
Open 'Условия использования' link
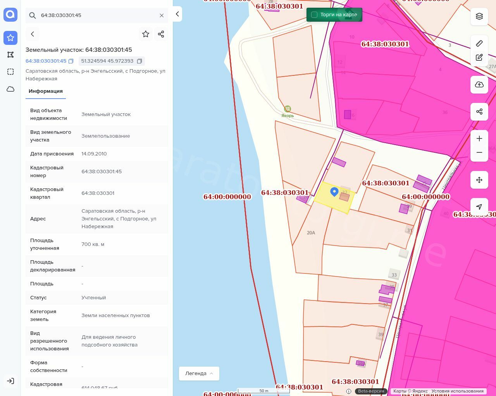pos(457,391)
